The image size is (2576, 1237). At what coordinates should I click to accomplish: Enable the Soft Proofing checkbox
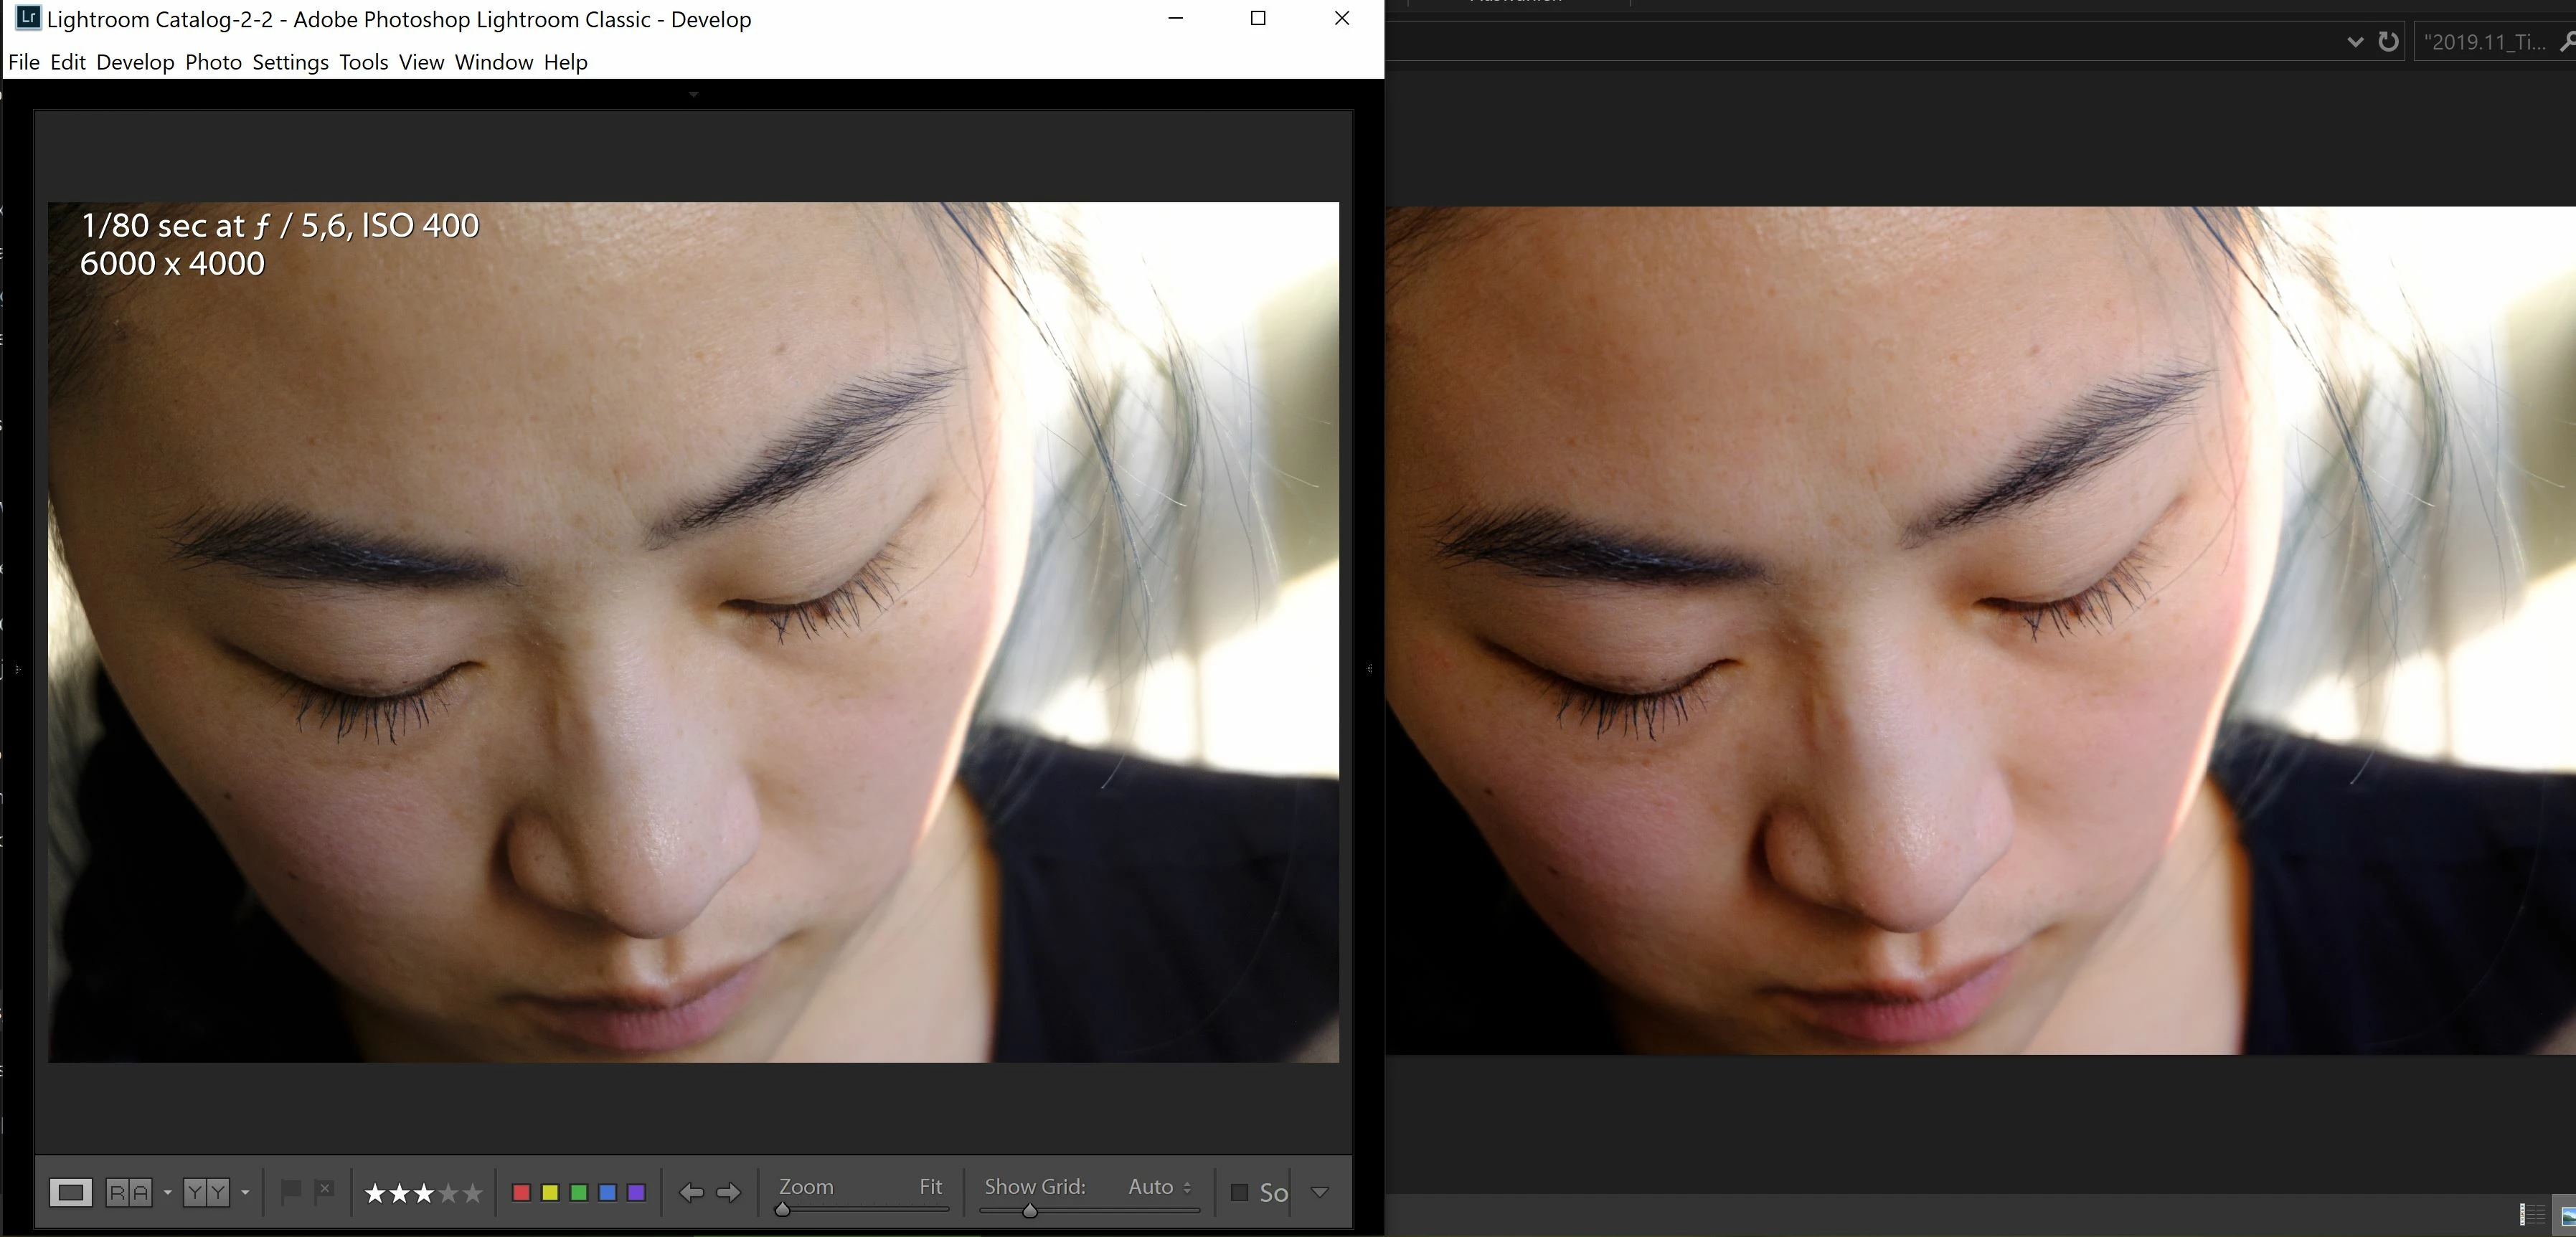click(x=1239, y=1192)
